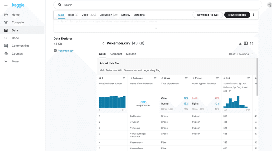Click sort icon on Poison column
The image size is (272, 151).
coord(217,78)
